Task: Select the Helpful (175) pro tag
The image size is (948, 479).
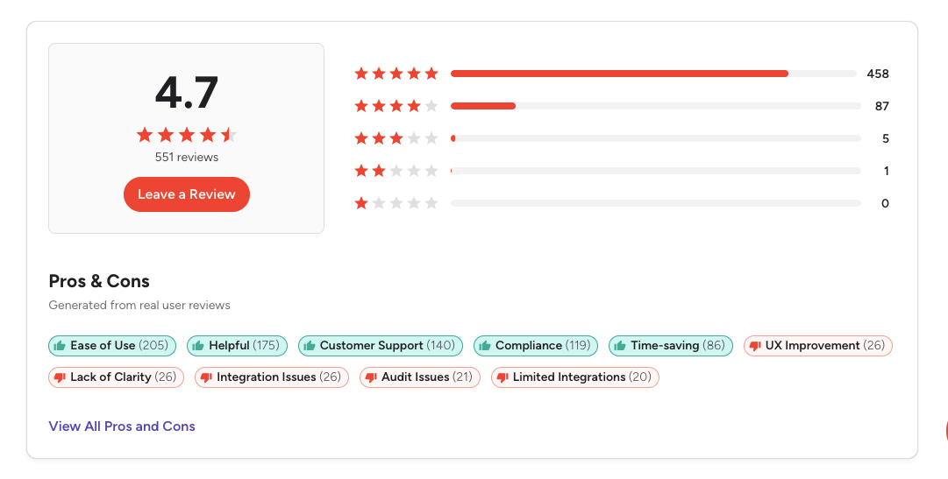Action: (x=237, y=346)
